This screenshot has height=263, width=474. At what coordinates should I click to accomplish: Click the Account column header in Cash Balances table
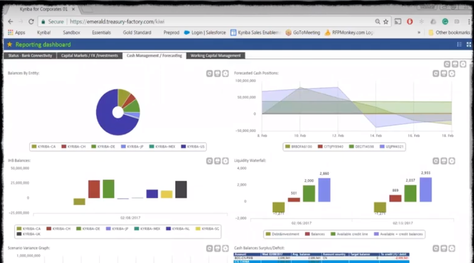coord(248,254)
